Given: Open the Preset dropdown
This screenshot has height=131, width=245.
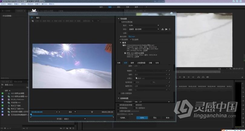Looking at the screenshot, I should coord(143,29).
